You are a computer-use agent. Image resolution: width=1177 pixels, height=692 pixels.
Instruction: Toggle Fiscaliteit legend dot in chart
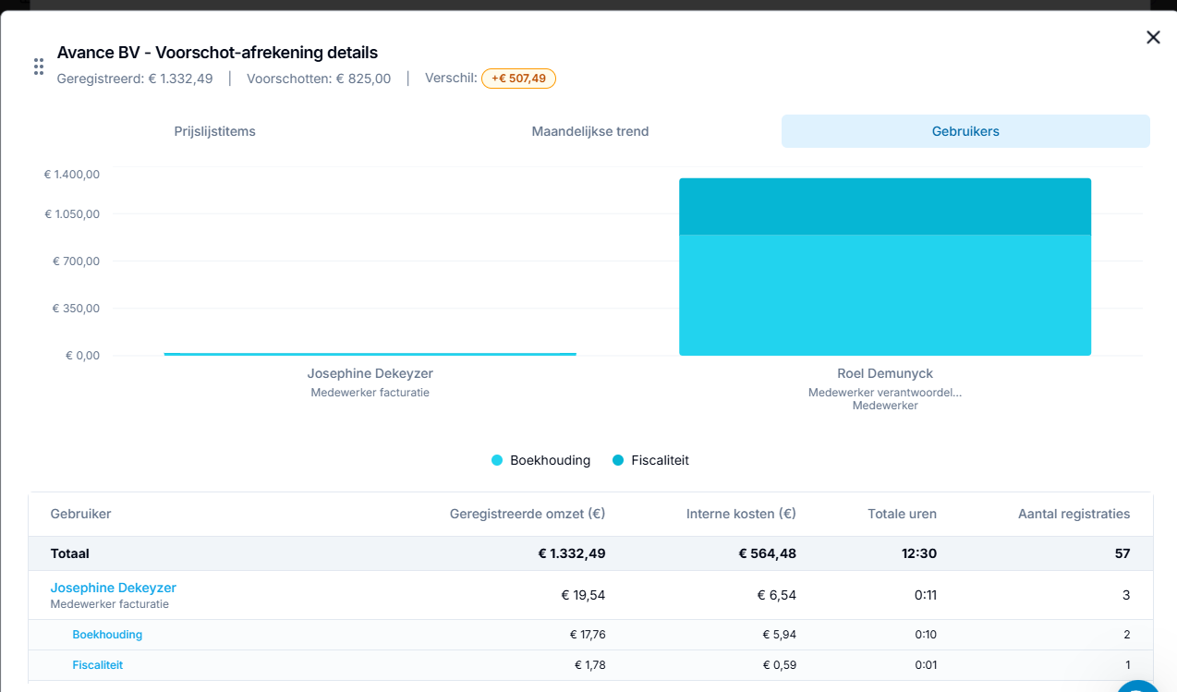(x=618, y=460)
